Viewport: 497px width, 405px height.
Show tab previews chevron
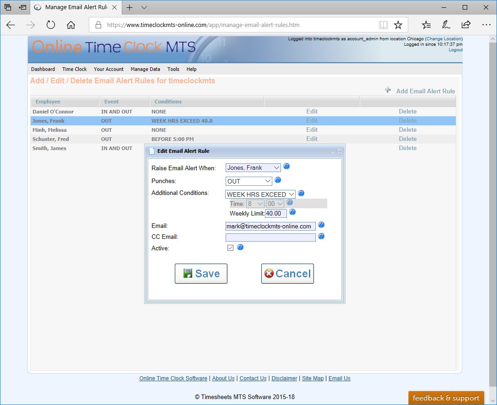pos(144,7)
